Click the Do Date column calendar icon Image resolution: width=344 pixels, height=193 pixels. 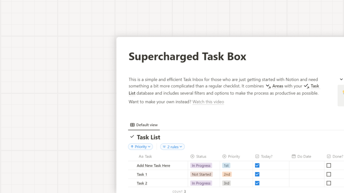294,156
